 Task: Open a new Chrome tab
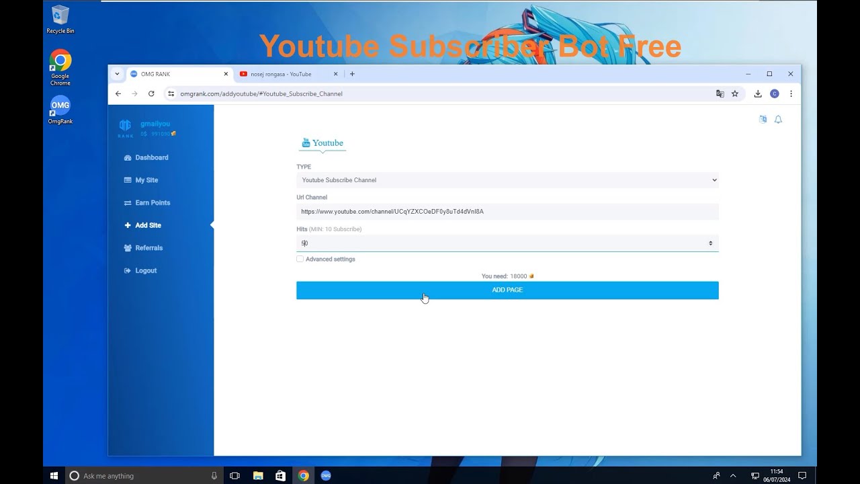[352, 74]
